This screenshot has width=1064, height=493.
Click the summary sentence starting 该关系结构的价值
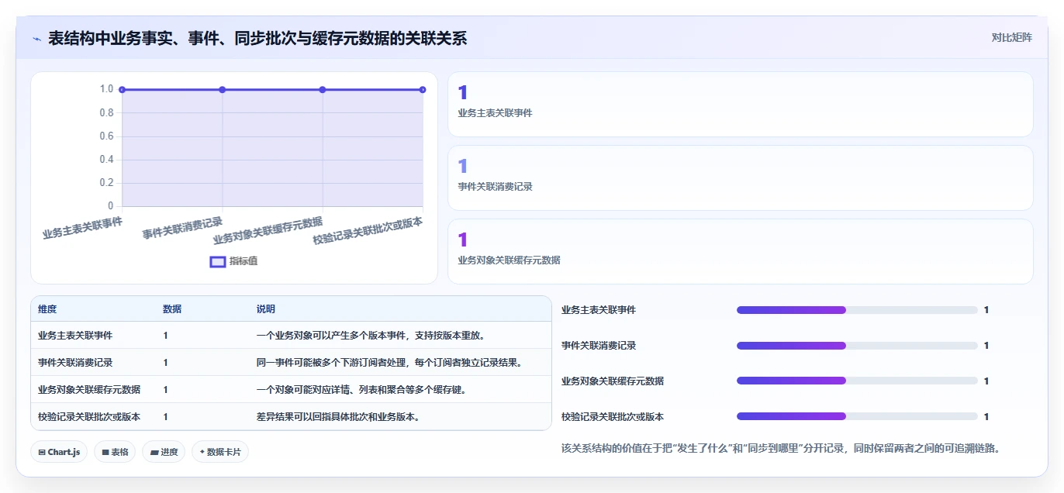(x=780, y=448)
